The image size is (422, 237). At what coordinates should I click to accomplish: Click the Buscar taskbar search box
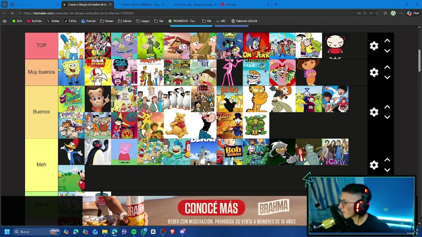pyautogui.click(x=36, y=232)
